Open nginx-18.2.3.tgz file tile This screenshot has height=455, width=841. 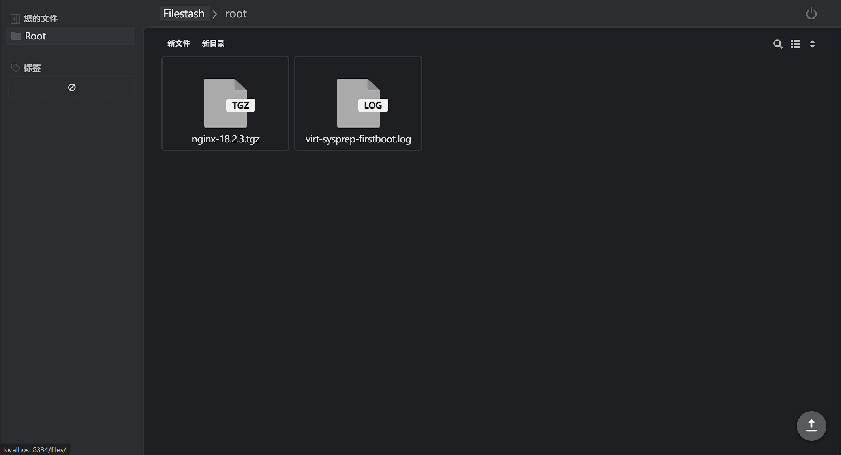coord(225,139)
